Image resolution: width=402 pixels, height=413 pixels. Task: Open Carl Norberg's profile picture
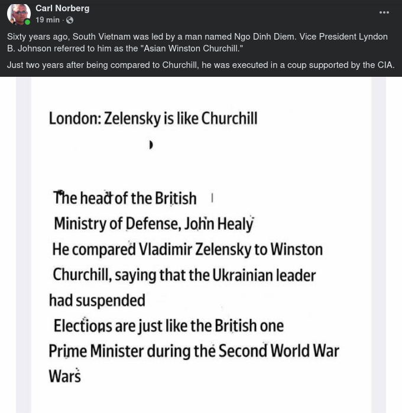pos(18,14)
